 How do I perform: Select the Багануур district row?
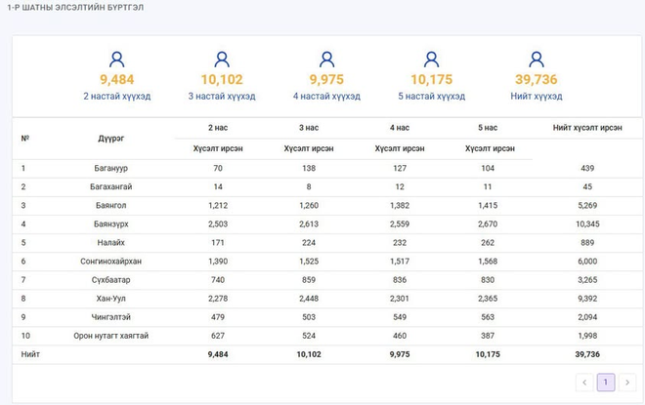(x=327, y=169)
